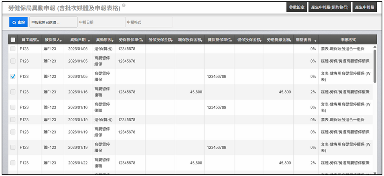The image size is (384, 176).
Task: Check the first 退保(轉出) row dated 2026/01/05
Action: point(13,49)
